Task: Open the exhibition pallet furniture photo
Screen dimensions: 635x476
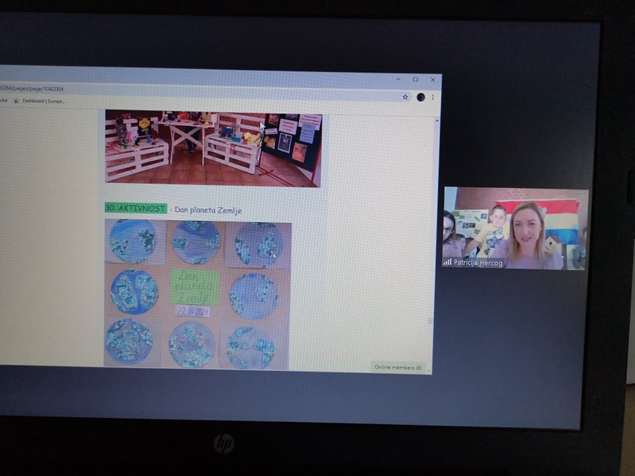Action: 214,149
